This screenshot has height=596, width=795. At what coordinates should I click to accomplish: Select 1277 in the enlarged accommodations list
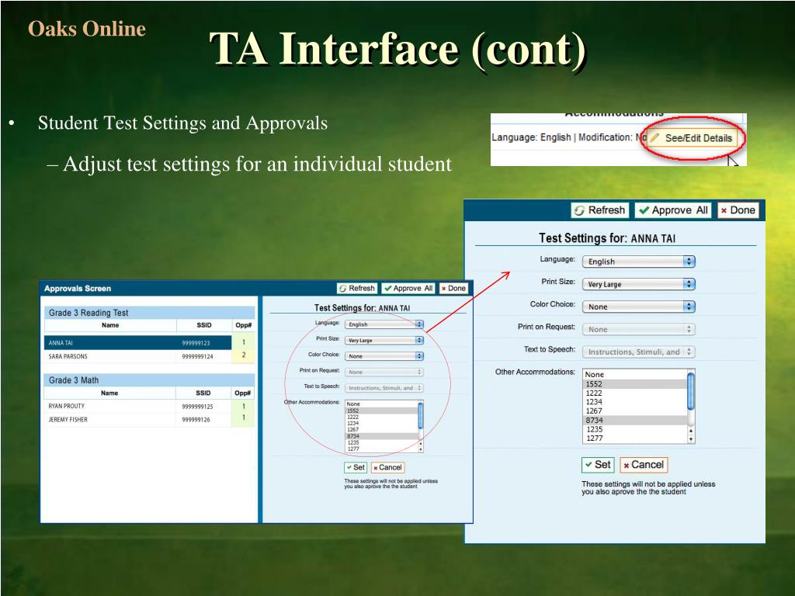point(635,438)
